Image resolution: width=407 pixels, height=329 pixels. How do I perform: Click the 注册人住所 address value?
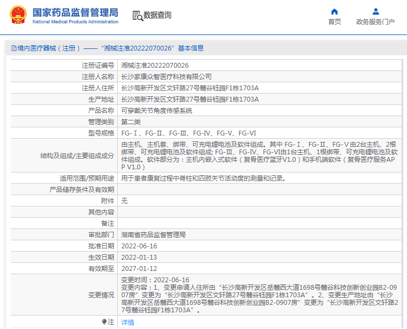click(x=190, y=88)
